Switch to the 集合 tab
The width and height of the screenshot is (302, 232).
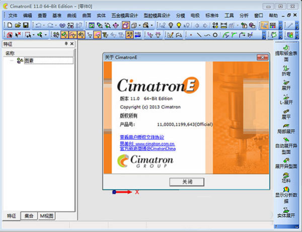coord(29,216)
